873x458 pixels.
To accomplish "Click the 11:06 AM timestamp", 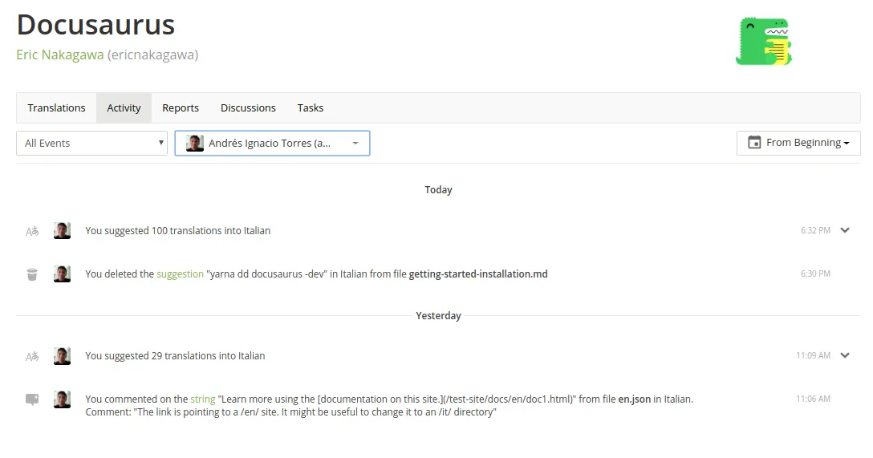I will tap(813, 399).
